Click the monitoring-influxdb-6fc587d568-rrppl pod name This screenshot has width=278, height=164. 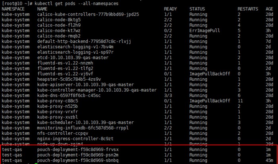coord(83,128)
